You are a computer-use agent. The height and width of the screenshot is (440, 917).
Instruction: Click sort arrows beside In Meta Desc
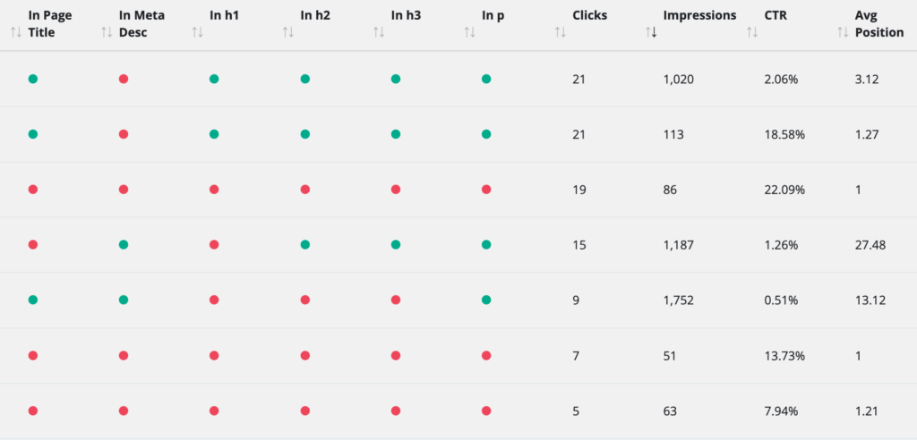(107, 33)
